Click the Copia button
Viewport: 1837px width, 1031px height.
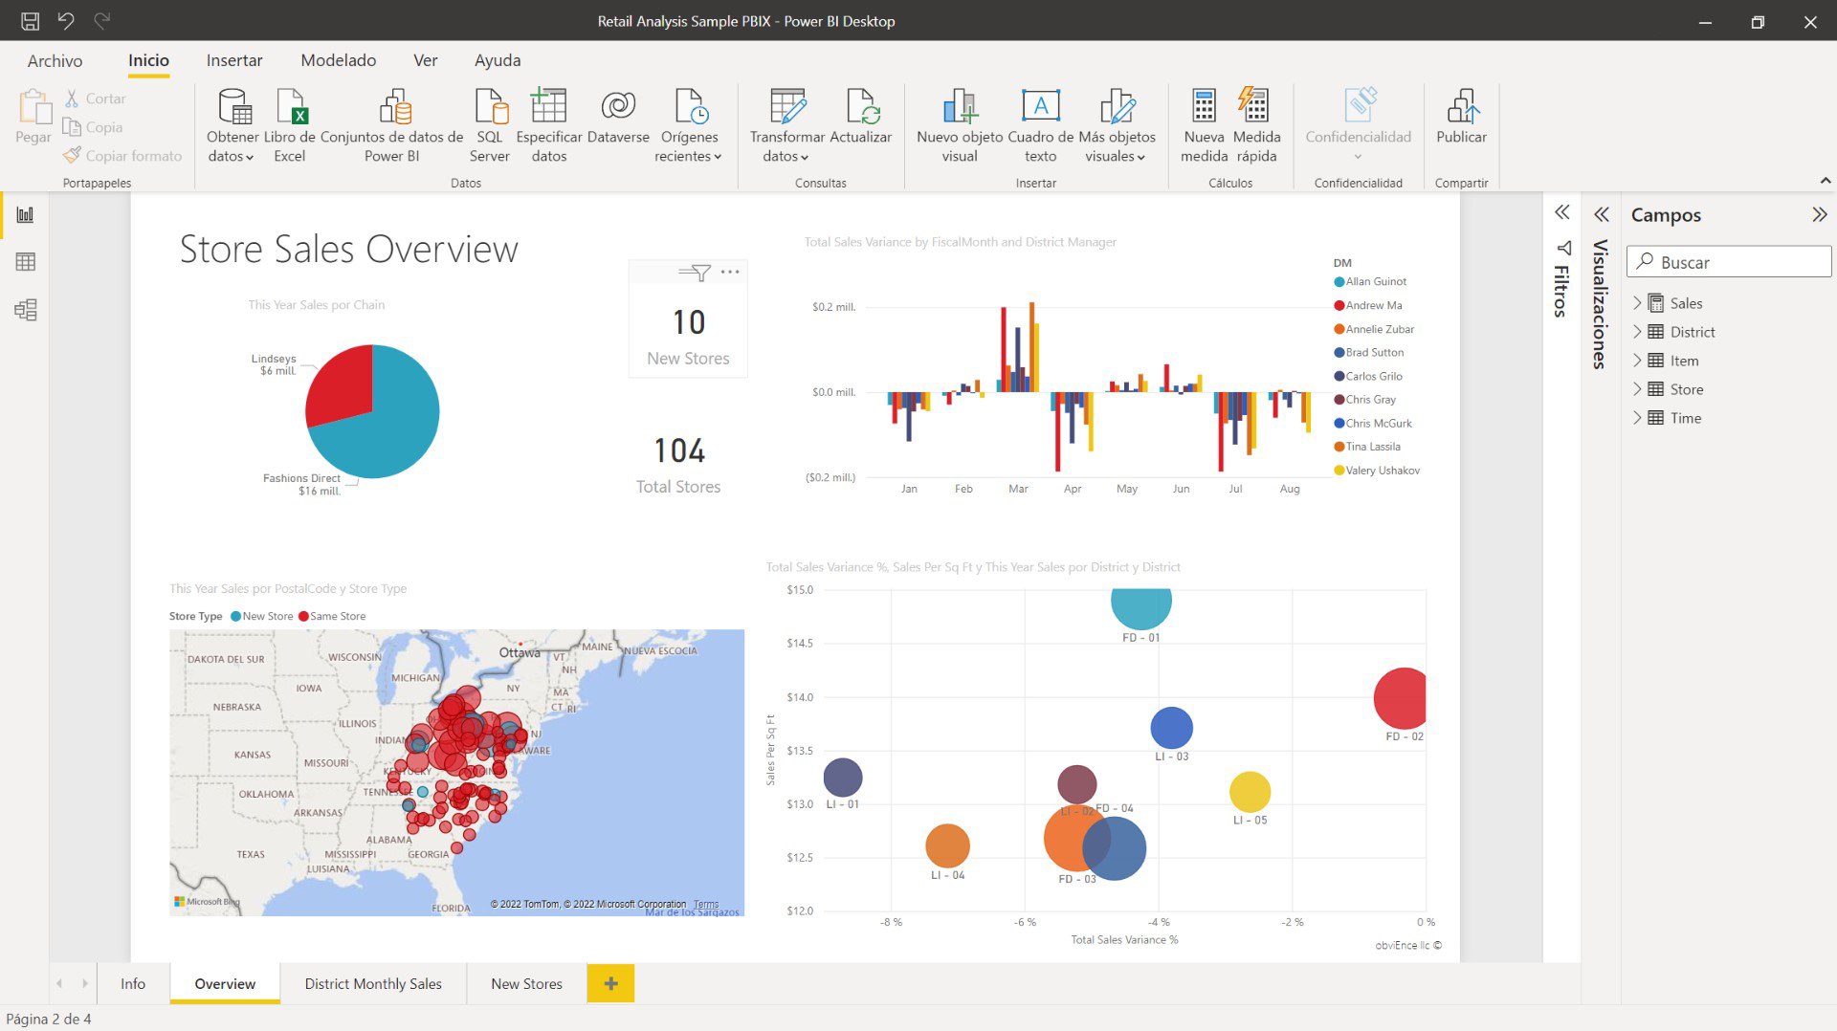click(93, 127)
